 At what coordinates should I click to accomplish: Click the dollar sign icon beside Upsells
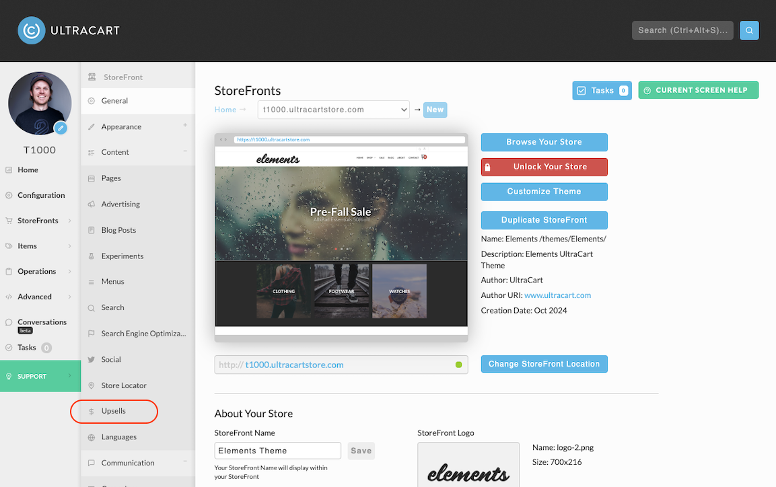[x=91, y=412]
